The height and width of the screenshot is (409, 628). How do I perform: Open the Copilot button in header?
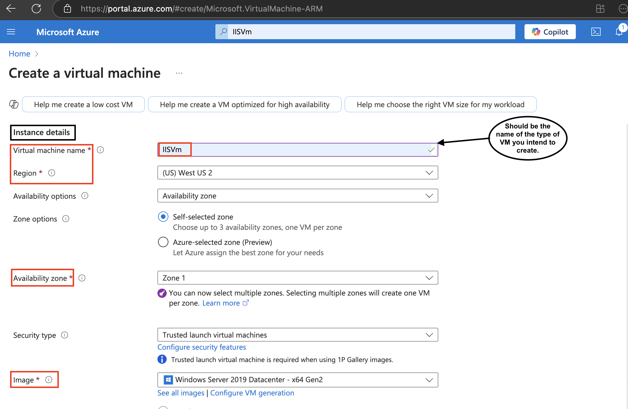(550, 32)
